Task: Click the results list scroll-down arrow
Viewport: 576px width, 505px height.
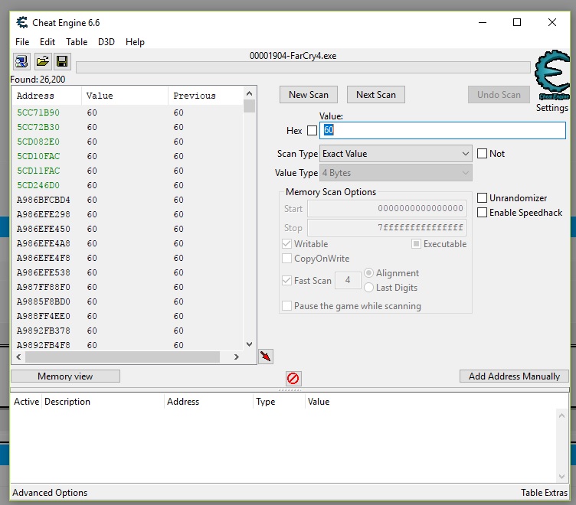Action: (250, 344)
